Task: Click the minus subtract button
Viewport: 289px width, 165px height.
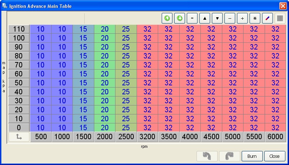Action: coord(230,18)
